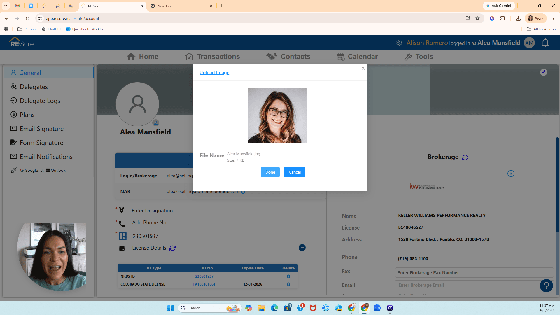Click the Enter Brokerage Fax Number field
This screenshot has height=315, width=560.
[x=474, y=273]
